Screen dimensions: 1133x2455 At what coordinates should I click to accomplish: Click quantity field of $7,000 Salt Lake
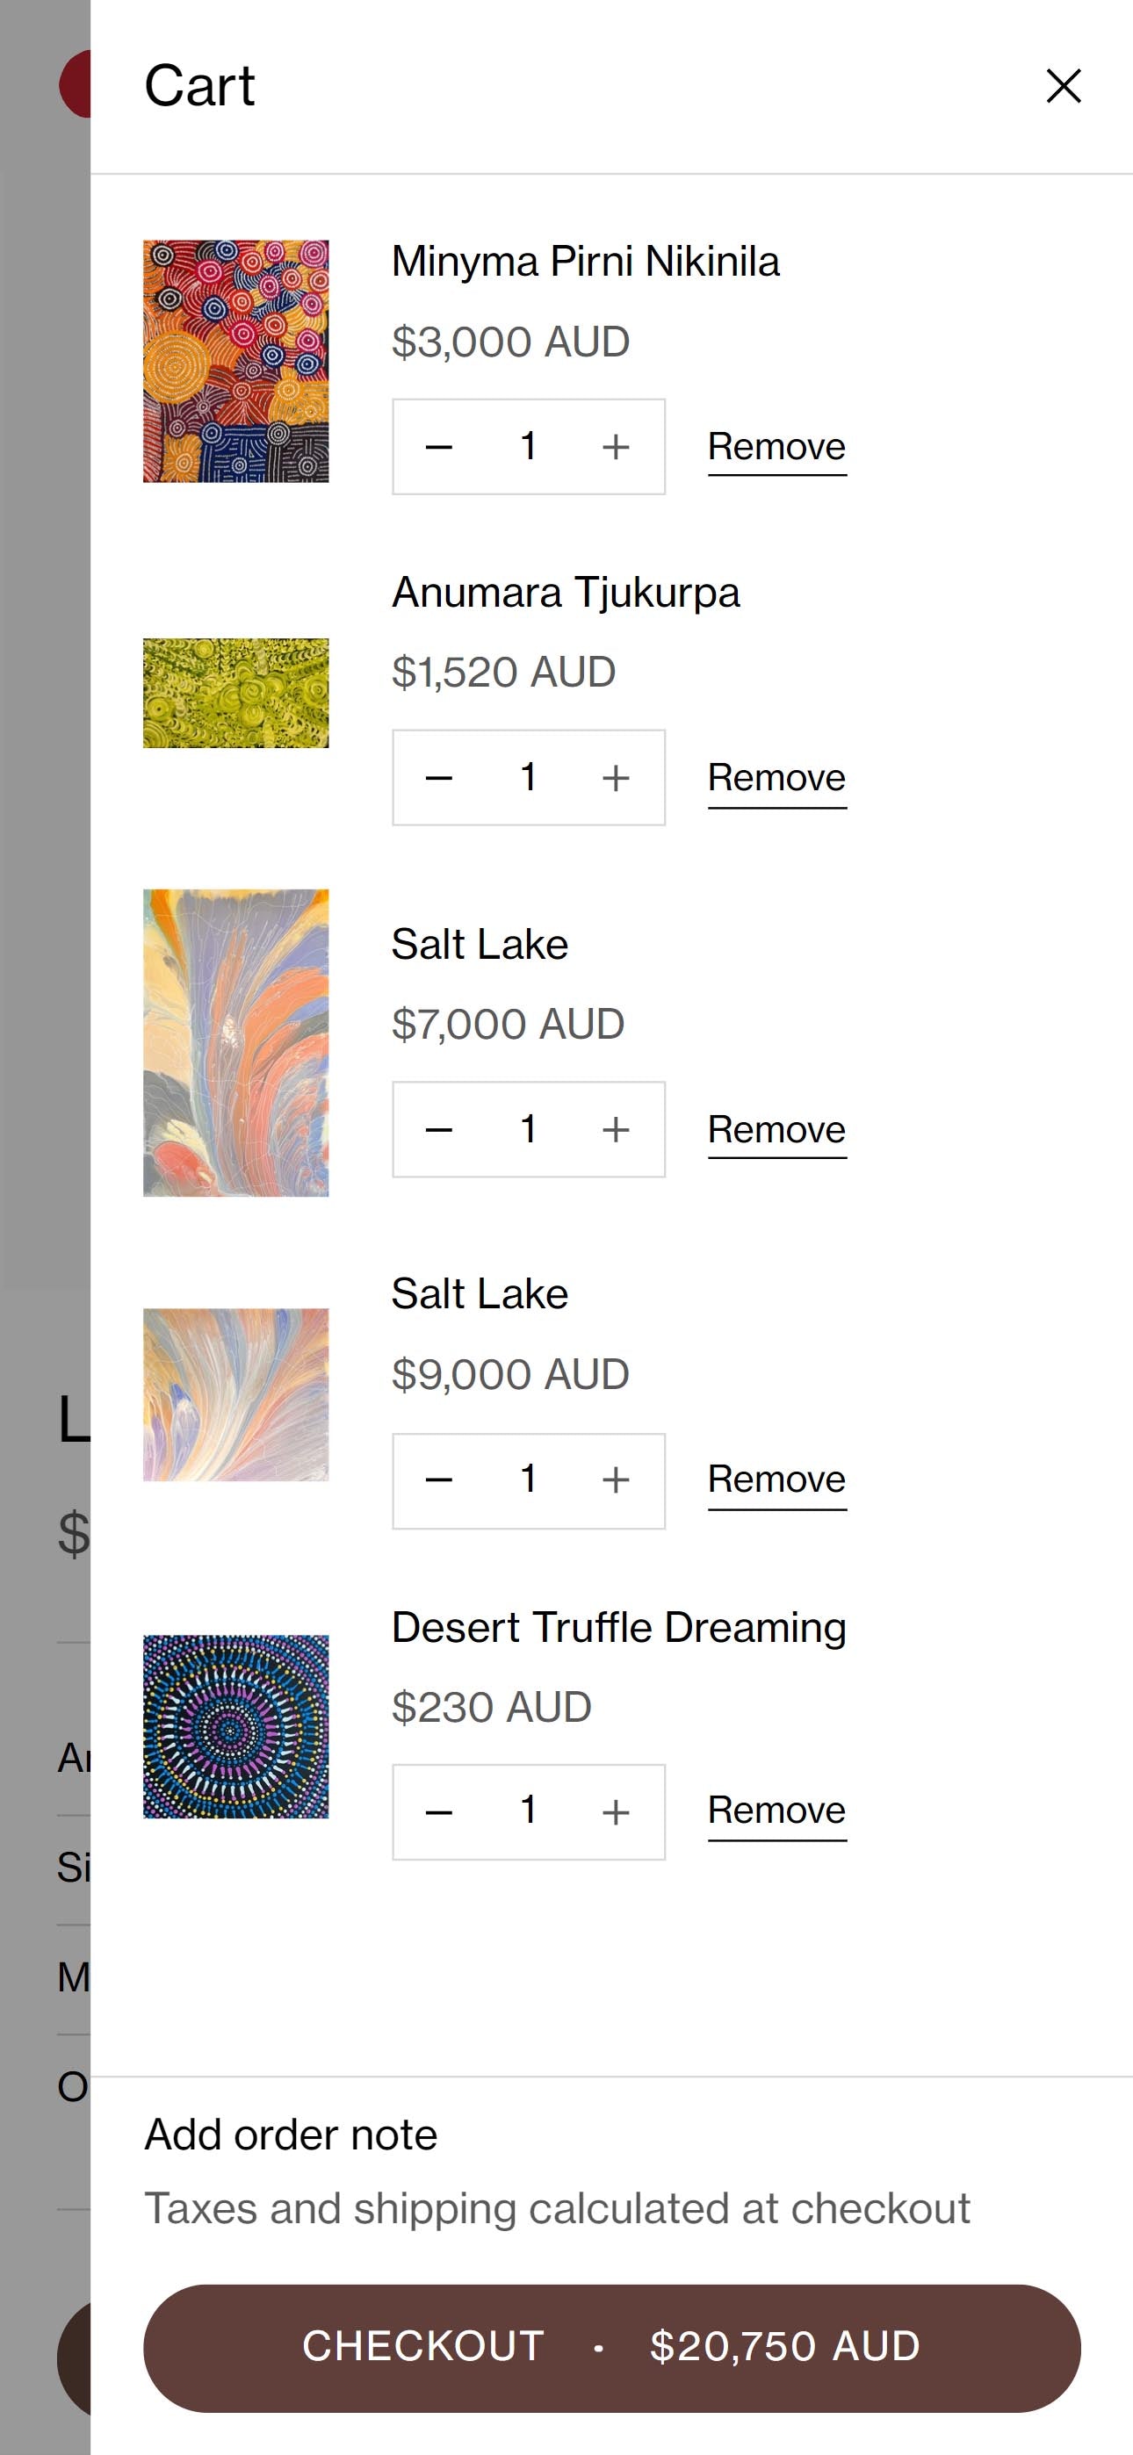pos(527,1129)
